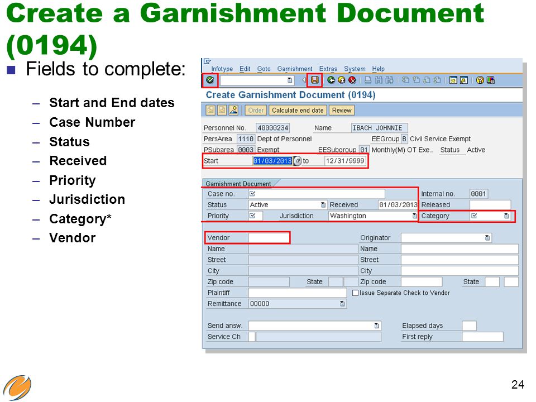
Task: Open the Extras menu
Action: coord(328,69)
